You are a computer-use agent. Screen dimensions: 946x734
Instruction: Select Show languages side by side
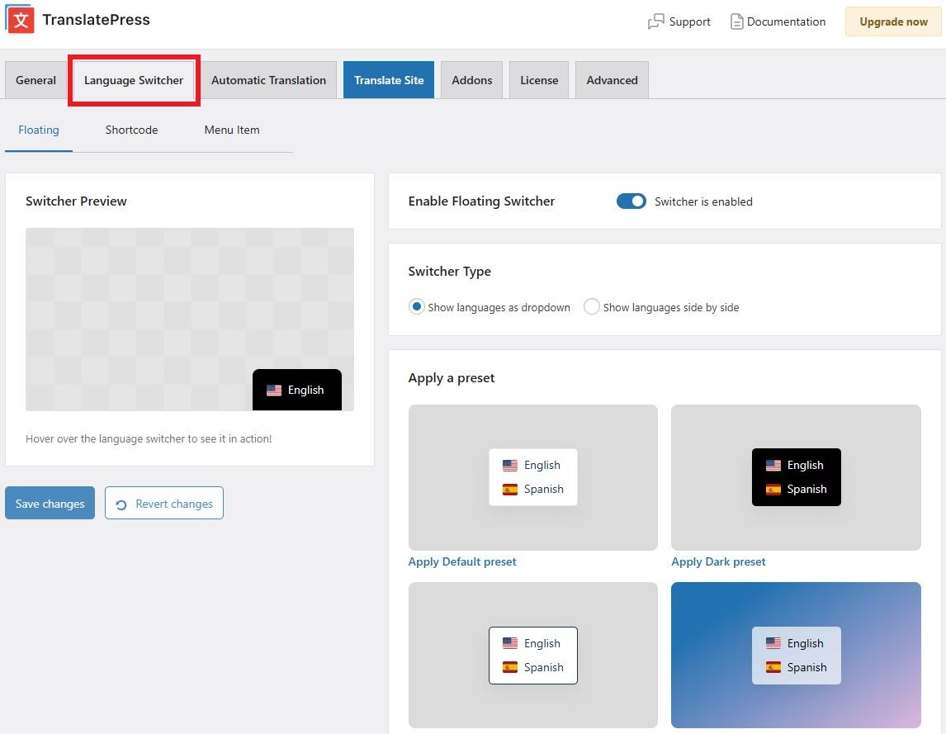(x=591, y=307)
